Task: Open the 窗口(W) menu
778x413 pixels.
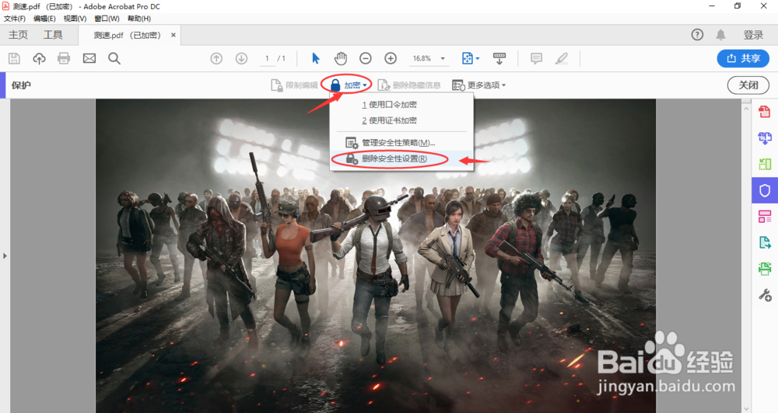Action: (107, 19)
